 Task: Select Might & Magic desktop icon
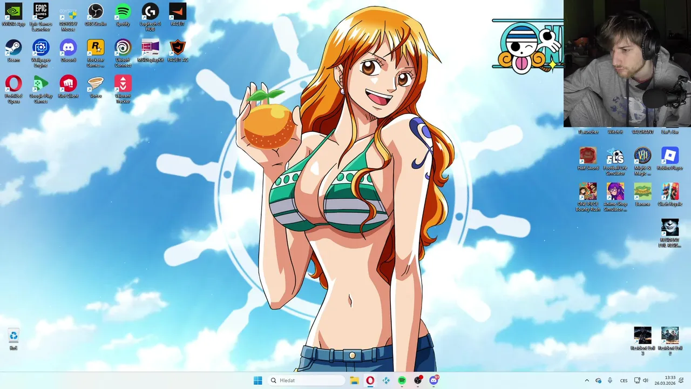[x=642, y=161]
